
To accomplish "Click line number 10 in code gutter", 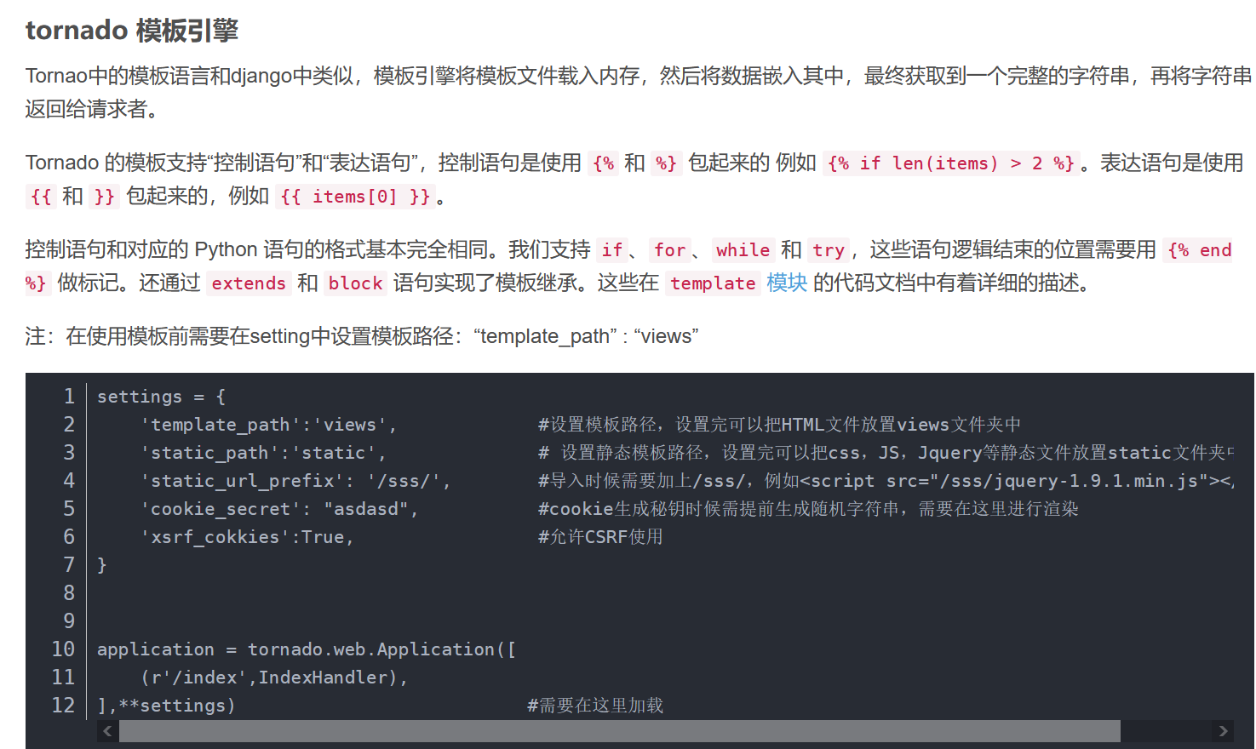I will click(63, 649).
